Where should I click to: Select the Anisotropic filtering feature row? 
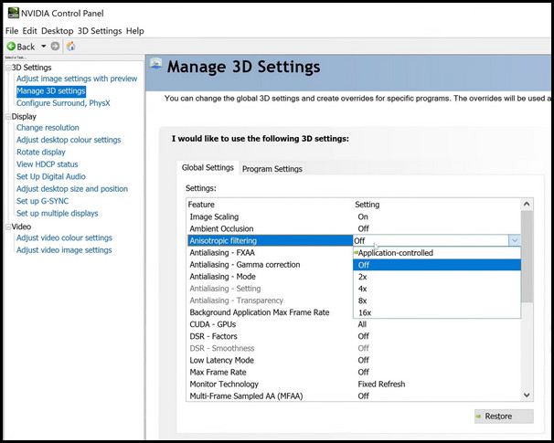270,241
